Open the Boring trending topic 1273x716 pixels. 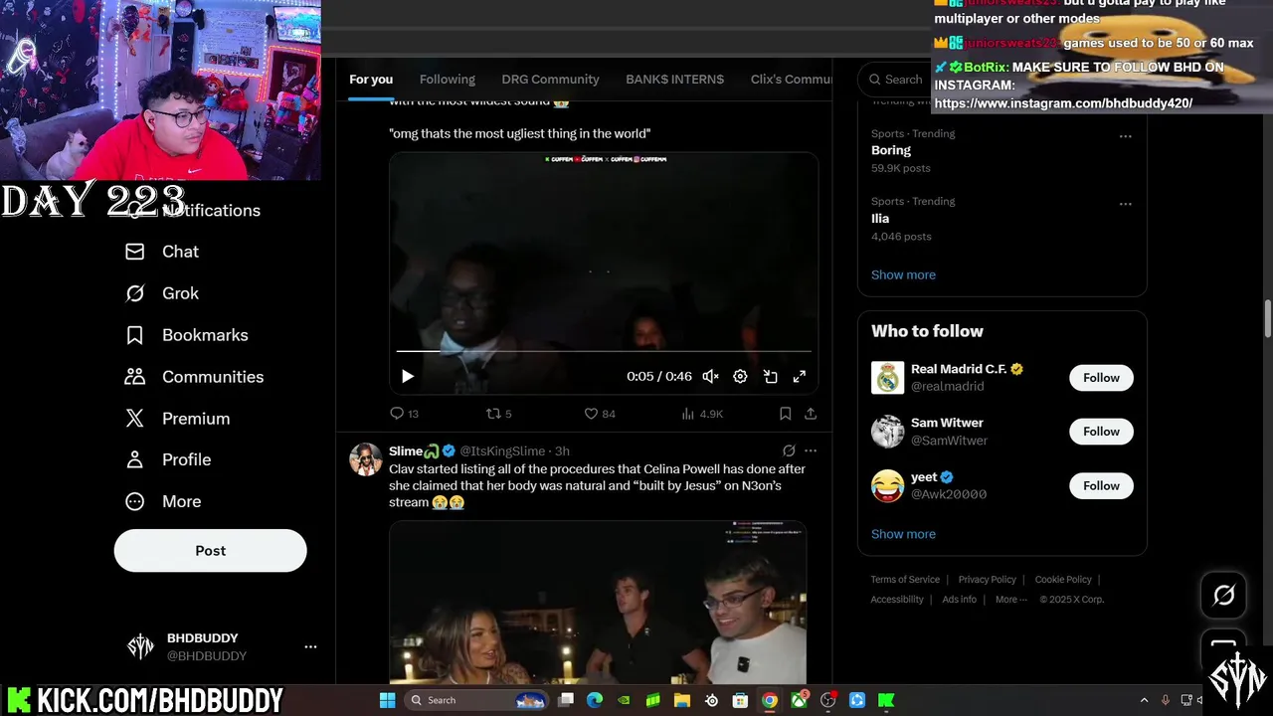(x=891, y=150)
